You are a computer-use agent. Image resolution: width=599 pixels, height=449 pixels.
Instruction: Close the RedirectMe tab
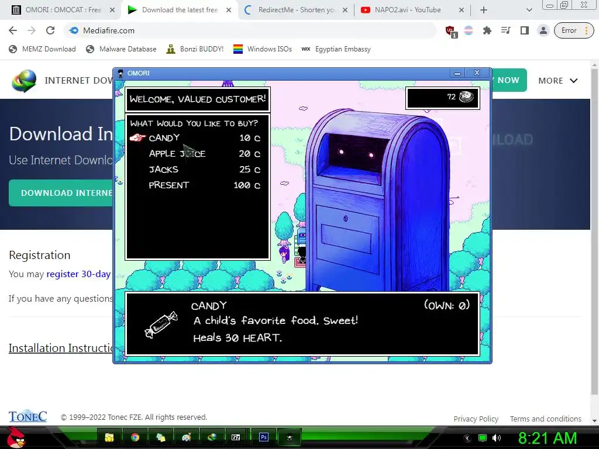coord(345,10)
